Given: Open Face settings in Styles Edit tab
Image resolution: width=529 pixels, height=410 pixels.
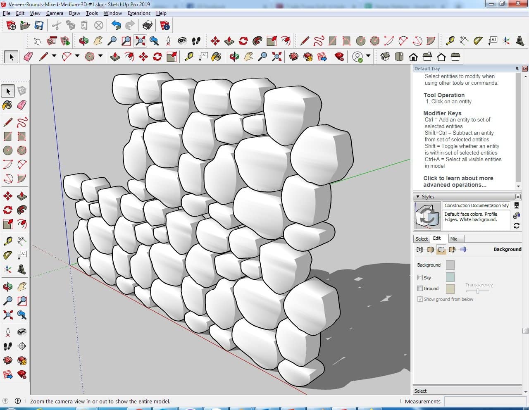Looking at the screenshot, I should (431, 250).
